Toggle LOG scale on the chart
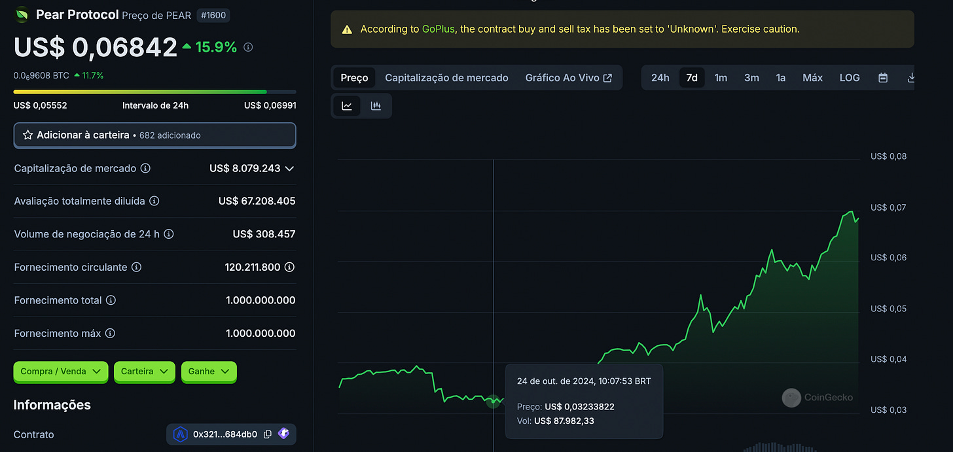This screenshot has width=953, height=452. 850,78
